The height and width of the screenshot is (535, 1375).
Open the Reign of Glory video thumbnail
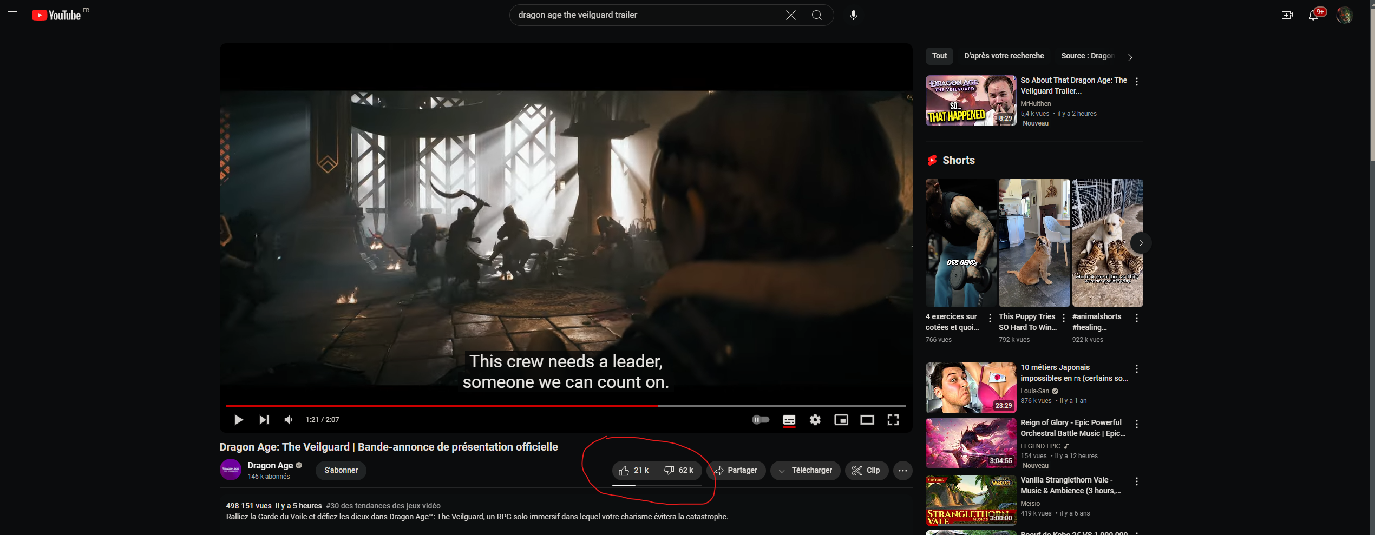pyautogui.click(x=971, y=443)
